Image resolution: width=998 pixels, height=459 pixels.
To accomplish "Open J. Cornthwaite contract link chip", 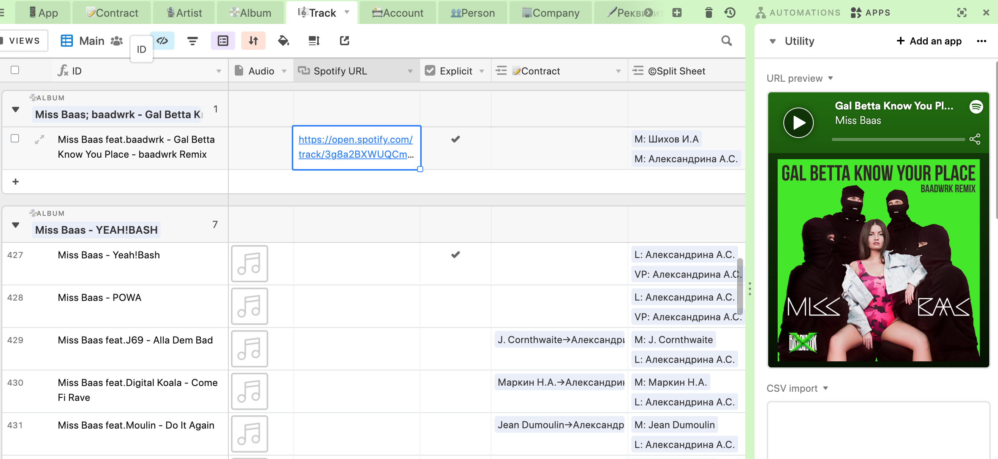I will pyautogui.click(x=560, y=340).
